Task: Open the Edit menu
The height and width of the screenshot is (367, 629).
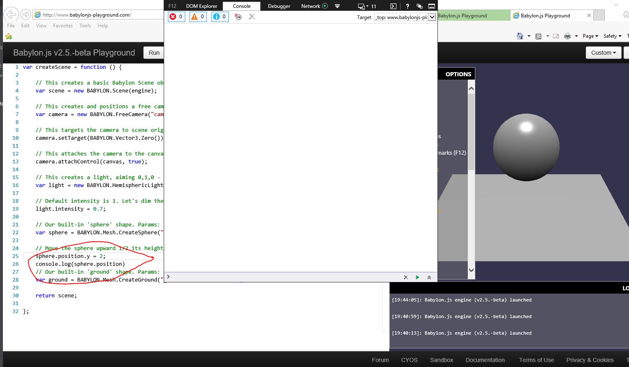Action: point(25,26)
